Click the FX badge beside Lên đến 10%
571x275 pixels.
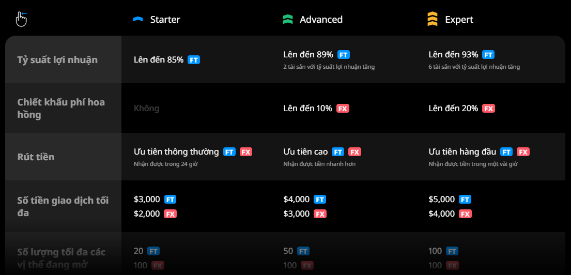pos(343,108)
